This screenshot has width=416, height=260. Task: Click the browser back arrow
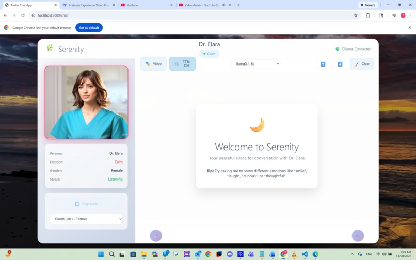[5, 15]
